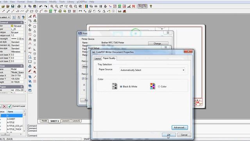Screen dimensions: 250x141
Task: Click Cancel in Document Properties dialog
Action: 184,135
